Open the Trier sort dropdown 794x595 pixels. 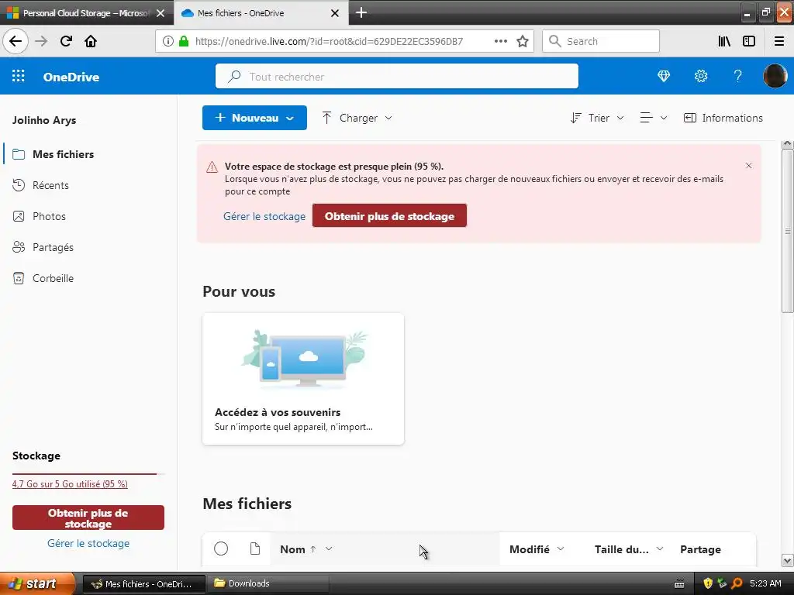[597, 118]
